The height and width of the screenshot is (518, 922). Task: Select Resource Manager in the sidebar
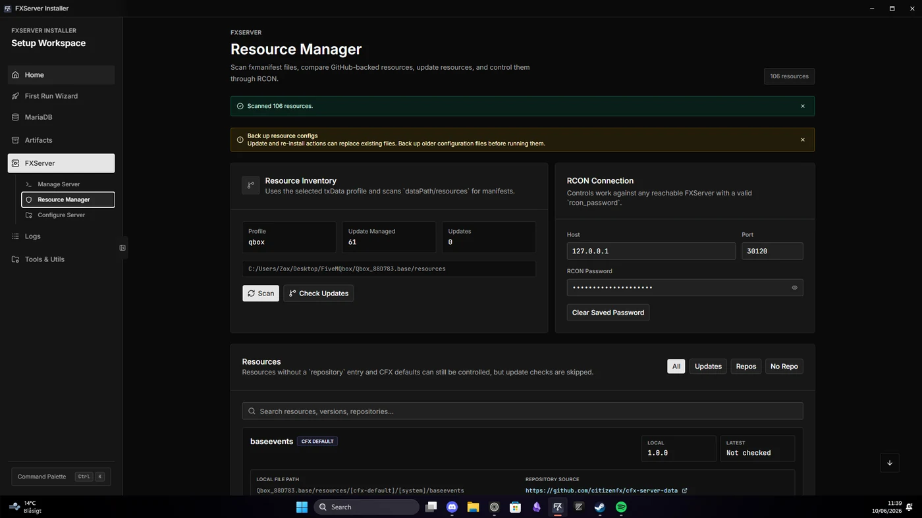click(x=68, y=199)
